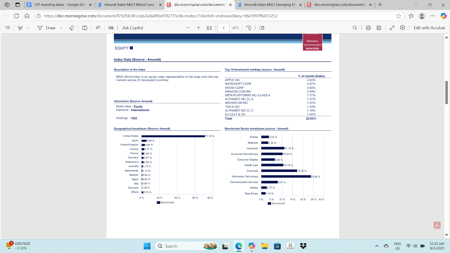Image resolution: width=450 pixels, height=253 pixels.
Task: Add a text box to the PDF
Action: click(85, 28)
